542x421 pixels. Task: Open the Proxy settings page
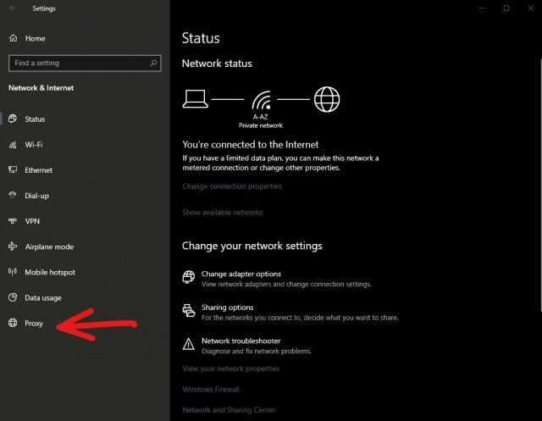coord(34,324)
